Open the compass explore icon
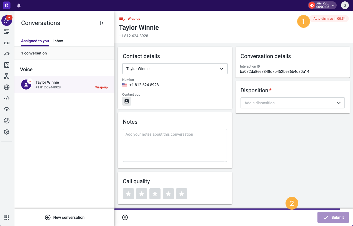353x226 pixels. [x=7, y=121]
